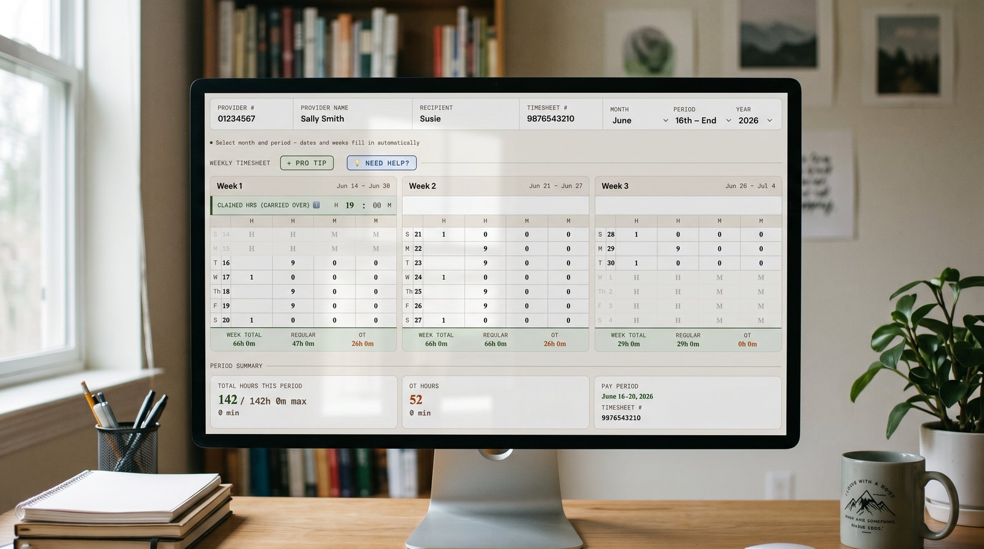Click Week 3 total value 29h 0m
Image resolution: width=984 pixels, height=549 pixels.
click(629, 344)
